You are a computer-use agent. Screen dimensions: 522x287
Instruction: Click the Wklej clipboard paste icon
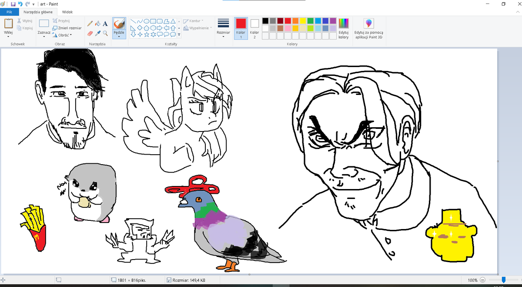(x=8, y=24)
